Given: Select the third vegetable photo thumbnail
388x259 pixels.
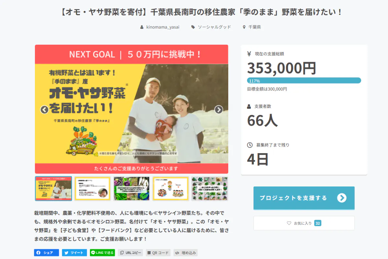Looking at the screenshot, I should click(132, 188).
